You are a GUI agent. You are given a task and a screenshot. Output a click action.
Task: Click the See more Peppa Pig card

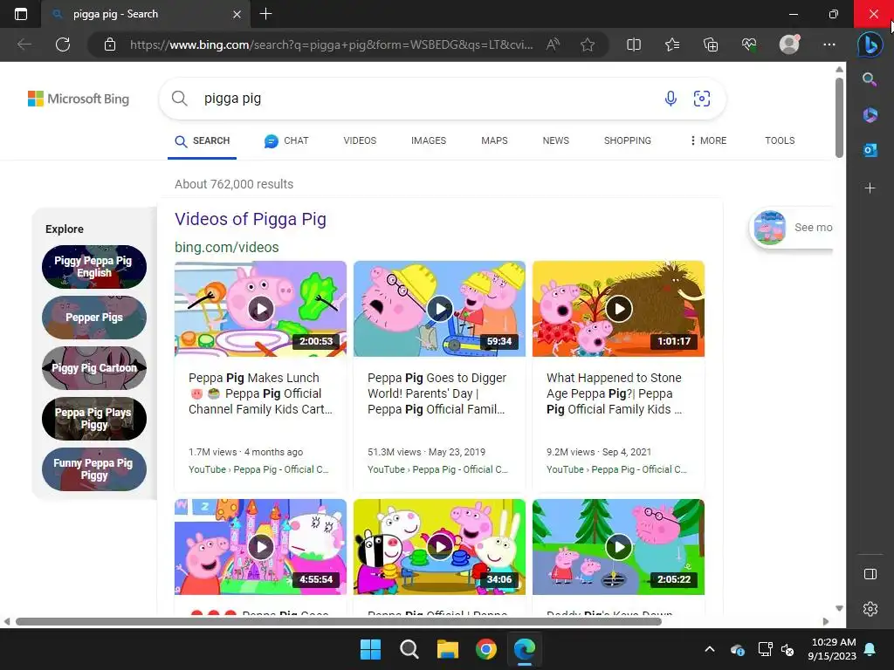pyautogui.click(x=793, y=228)
